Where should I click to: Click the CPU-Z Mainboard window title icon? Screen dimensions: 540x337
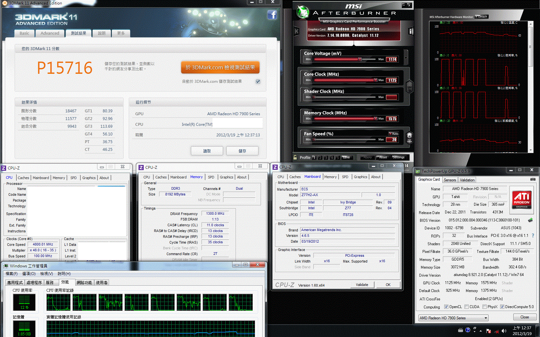click(x=275, y=167)
